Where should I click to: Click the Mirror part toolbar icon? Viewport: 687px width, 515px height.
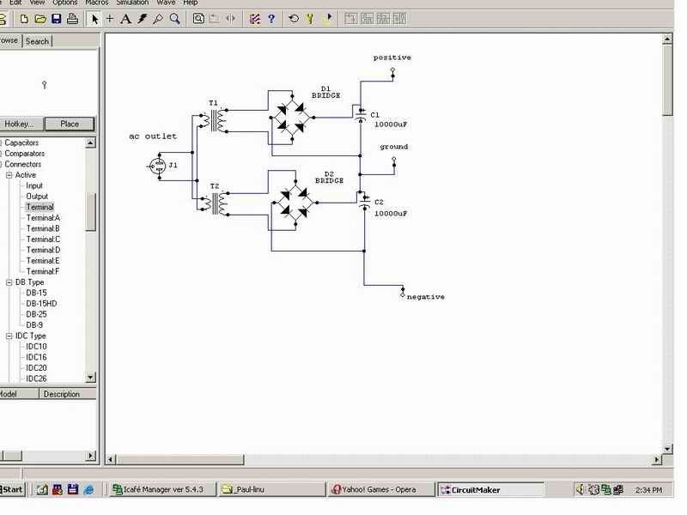click(230, 19)
